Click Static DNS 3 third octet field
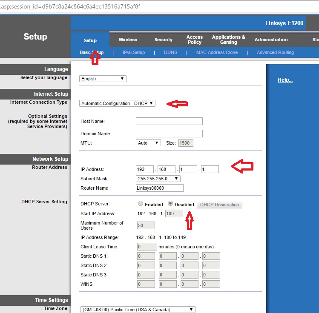Viewport: 319px width, 313px height. pyautogui.click(x=190, y=275)
